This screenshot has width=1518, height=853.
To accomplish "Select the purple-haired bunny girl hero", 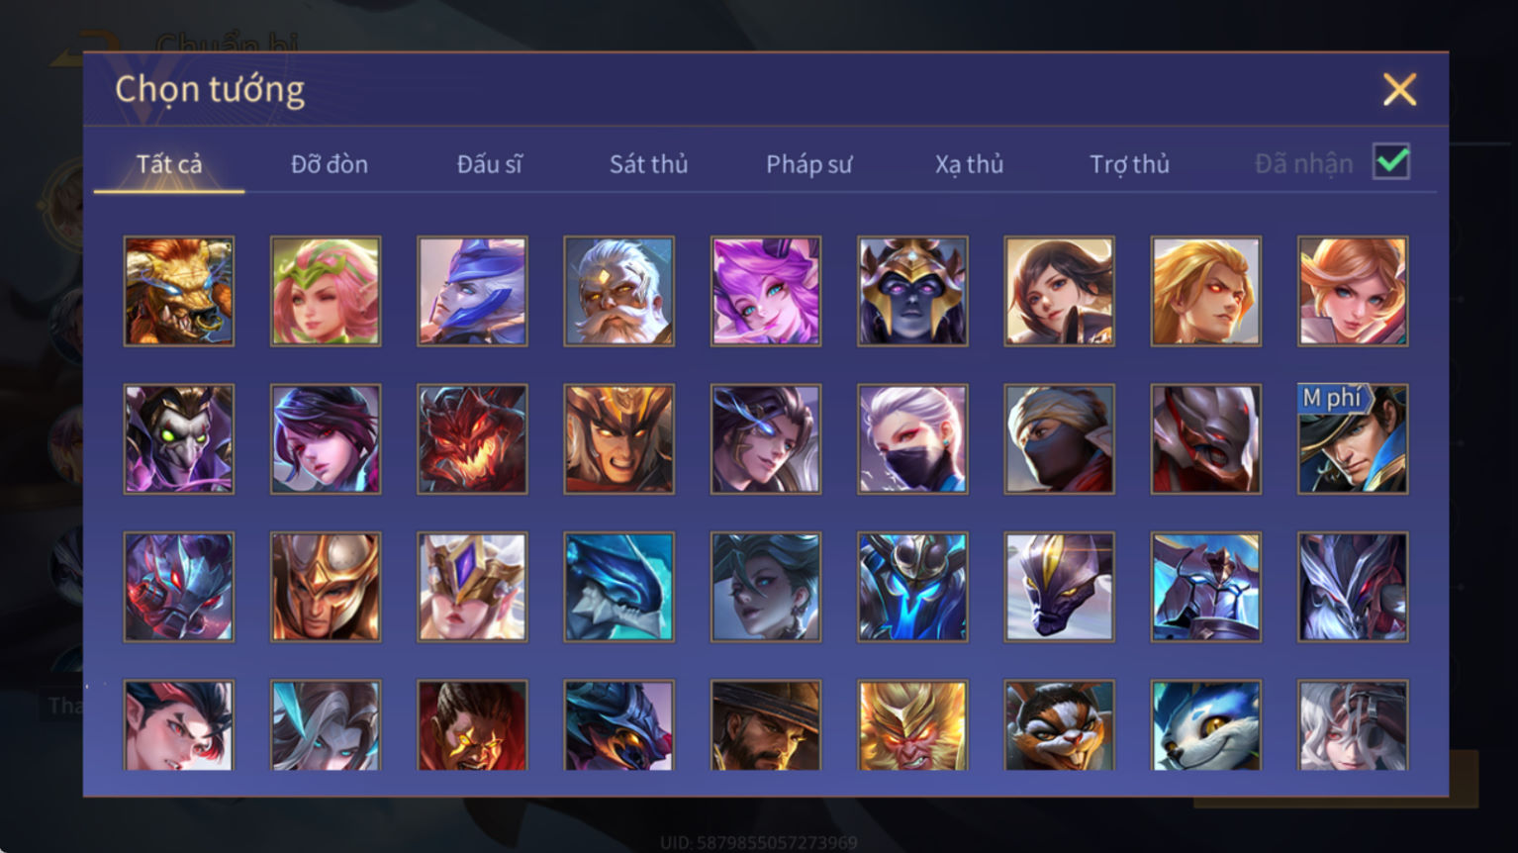I will [766, 291].
